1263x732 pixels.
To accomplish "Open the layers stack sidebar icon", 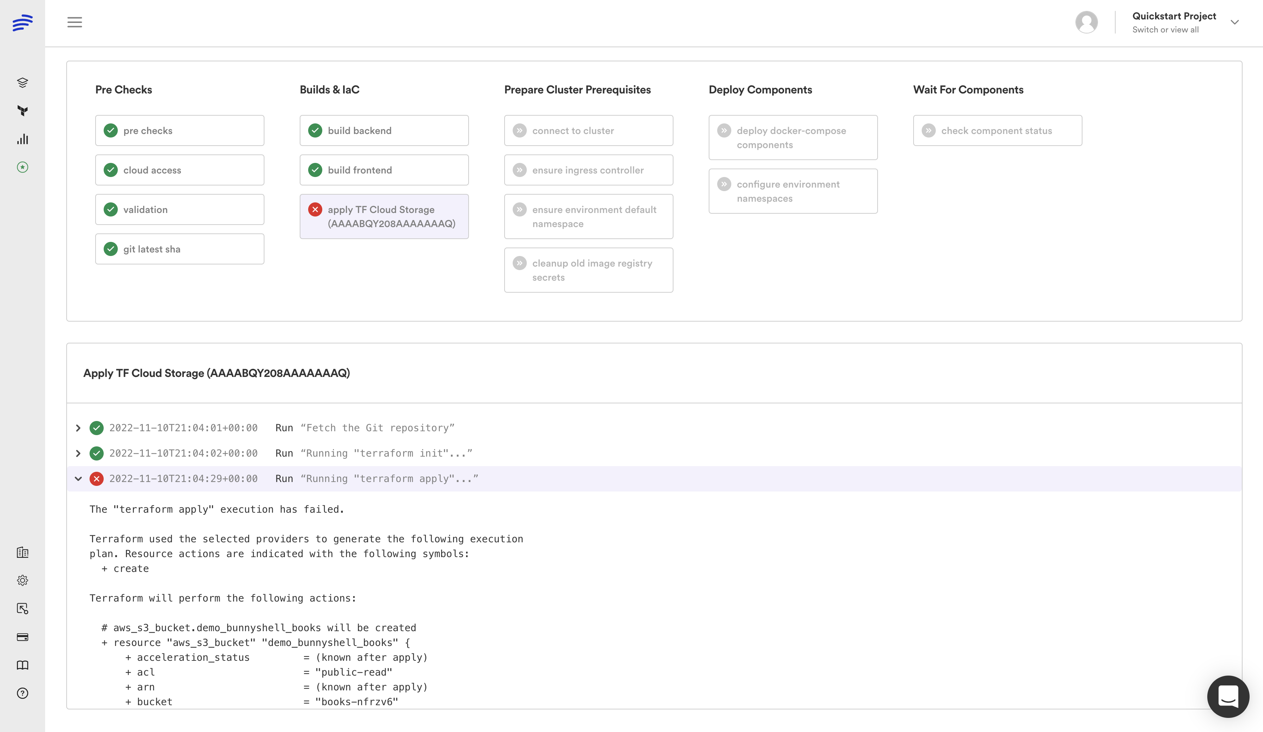I will pyautogui.click(x=23, y=83).
